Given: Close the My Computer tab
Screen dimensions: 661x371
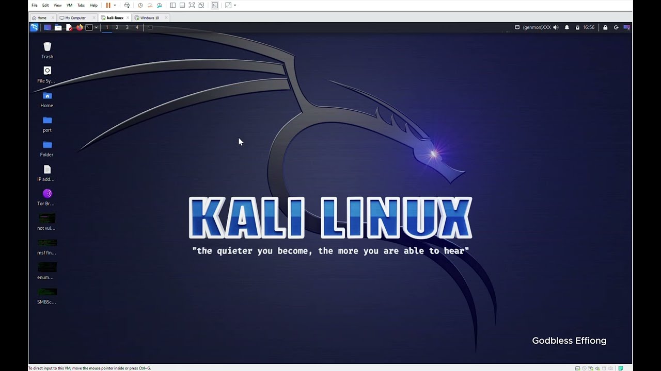Looking at the screenshot, I should point(94,18).
